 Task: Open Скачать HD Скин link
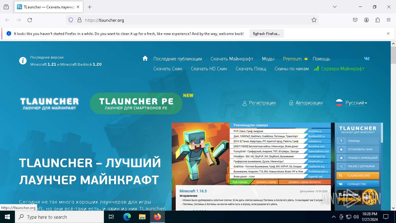click(x=209, y=69)
